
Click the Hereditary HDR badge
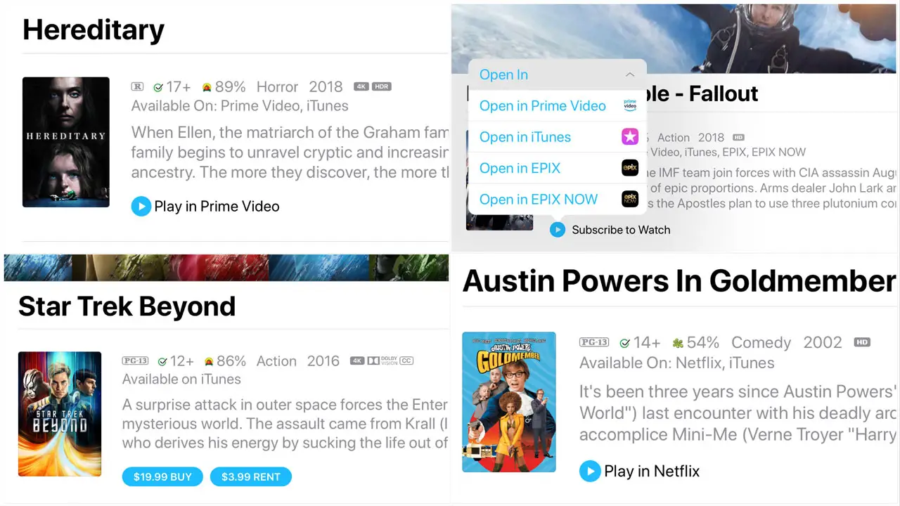[x=381, y=86]
